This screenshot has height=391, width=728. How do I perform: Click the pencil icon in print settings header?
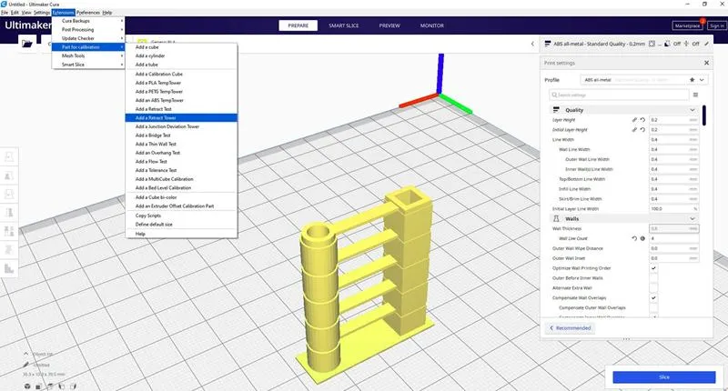pos(707,44)
